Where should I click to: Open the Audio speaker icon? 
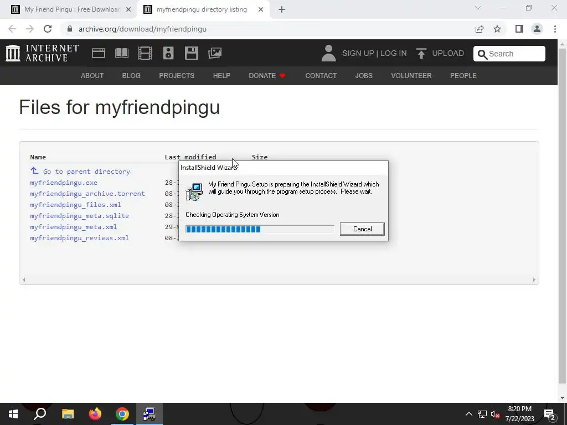tap(168, 53)
